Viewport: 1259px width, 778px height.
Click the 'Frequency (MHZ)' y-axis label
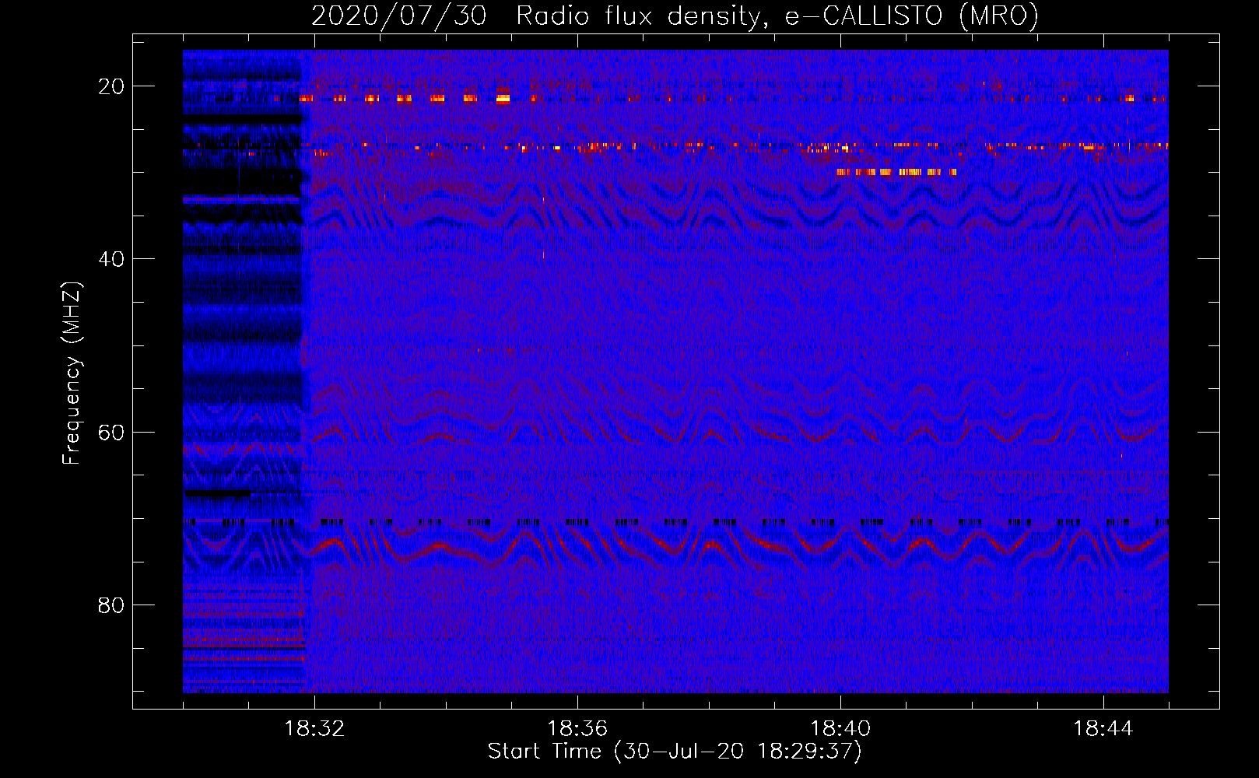(72, 373)
